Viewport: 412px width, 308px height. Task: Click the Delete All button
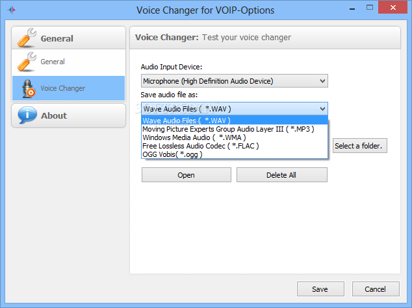(x=281, y=175)
